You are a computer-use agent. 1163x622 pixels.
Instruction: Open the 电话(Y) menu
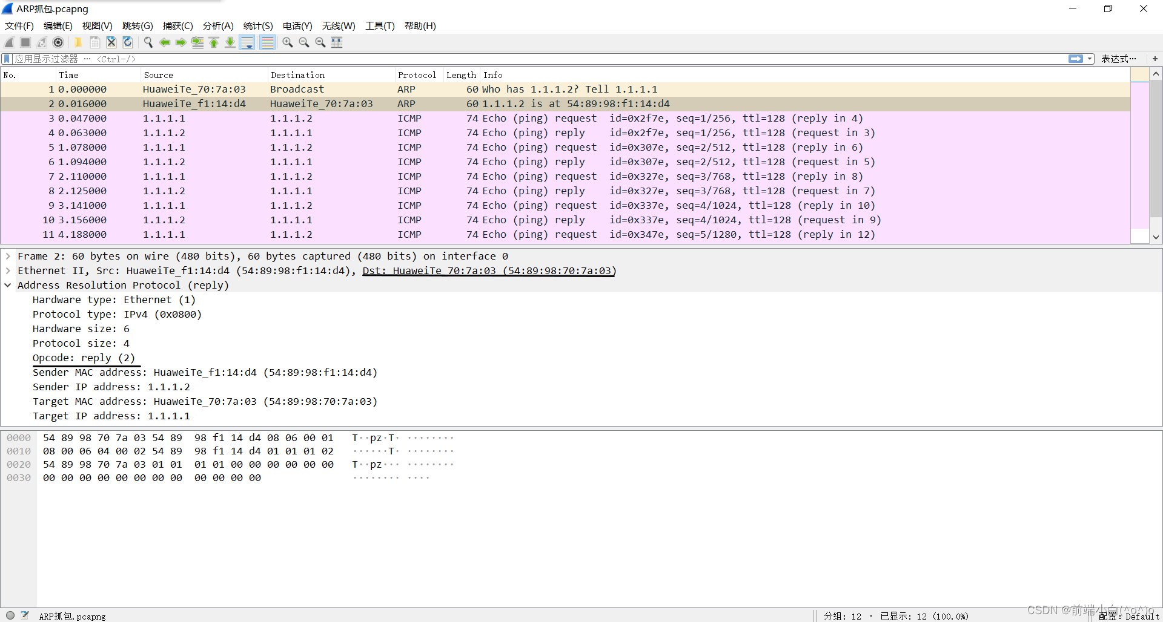pyautogui.click(x=297, y=26)
